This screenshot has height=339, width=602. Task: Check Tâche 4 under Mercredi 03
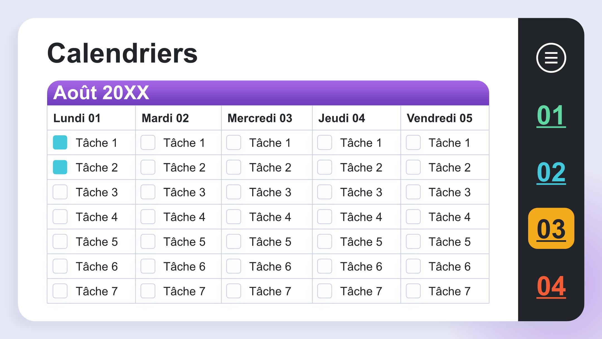[234, 217]
